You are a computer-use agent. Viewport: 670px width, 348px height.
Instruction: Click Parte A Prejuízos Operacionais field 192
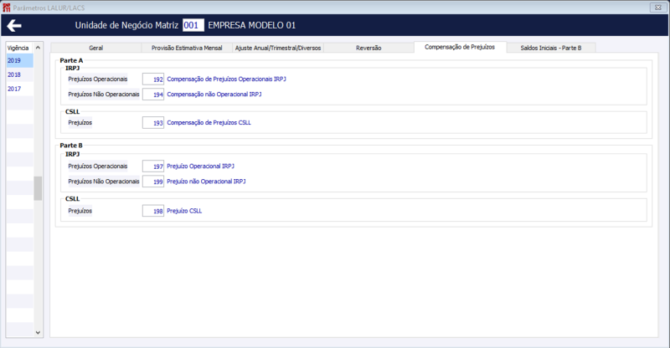click(x=153, y=79)
